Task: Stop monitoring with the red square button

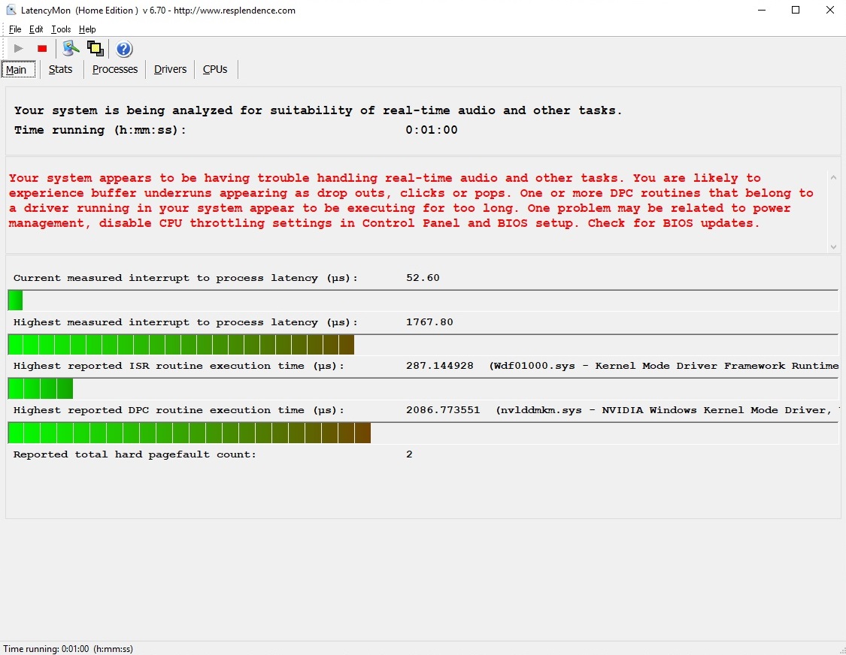Action: (x=42, y=49)
